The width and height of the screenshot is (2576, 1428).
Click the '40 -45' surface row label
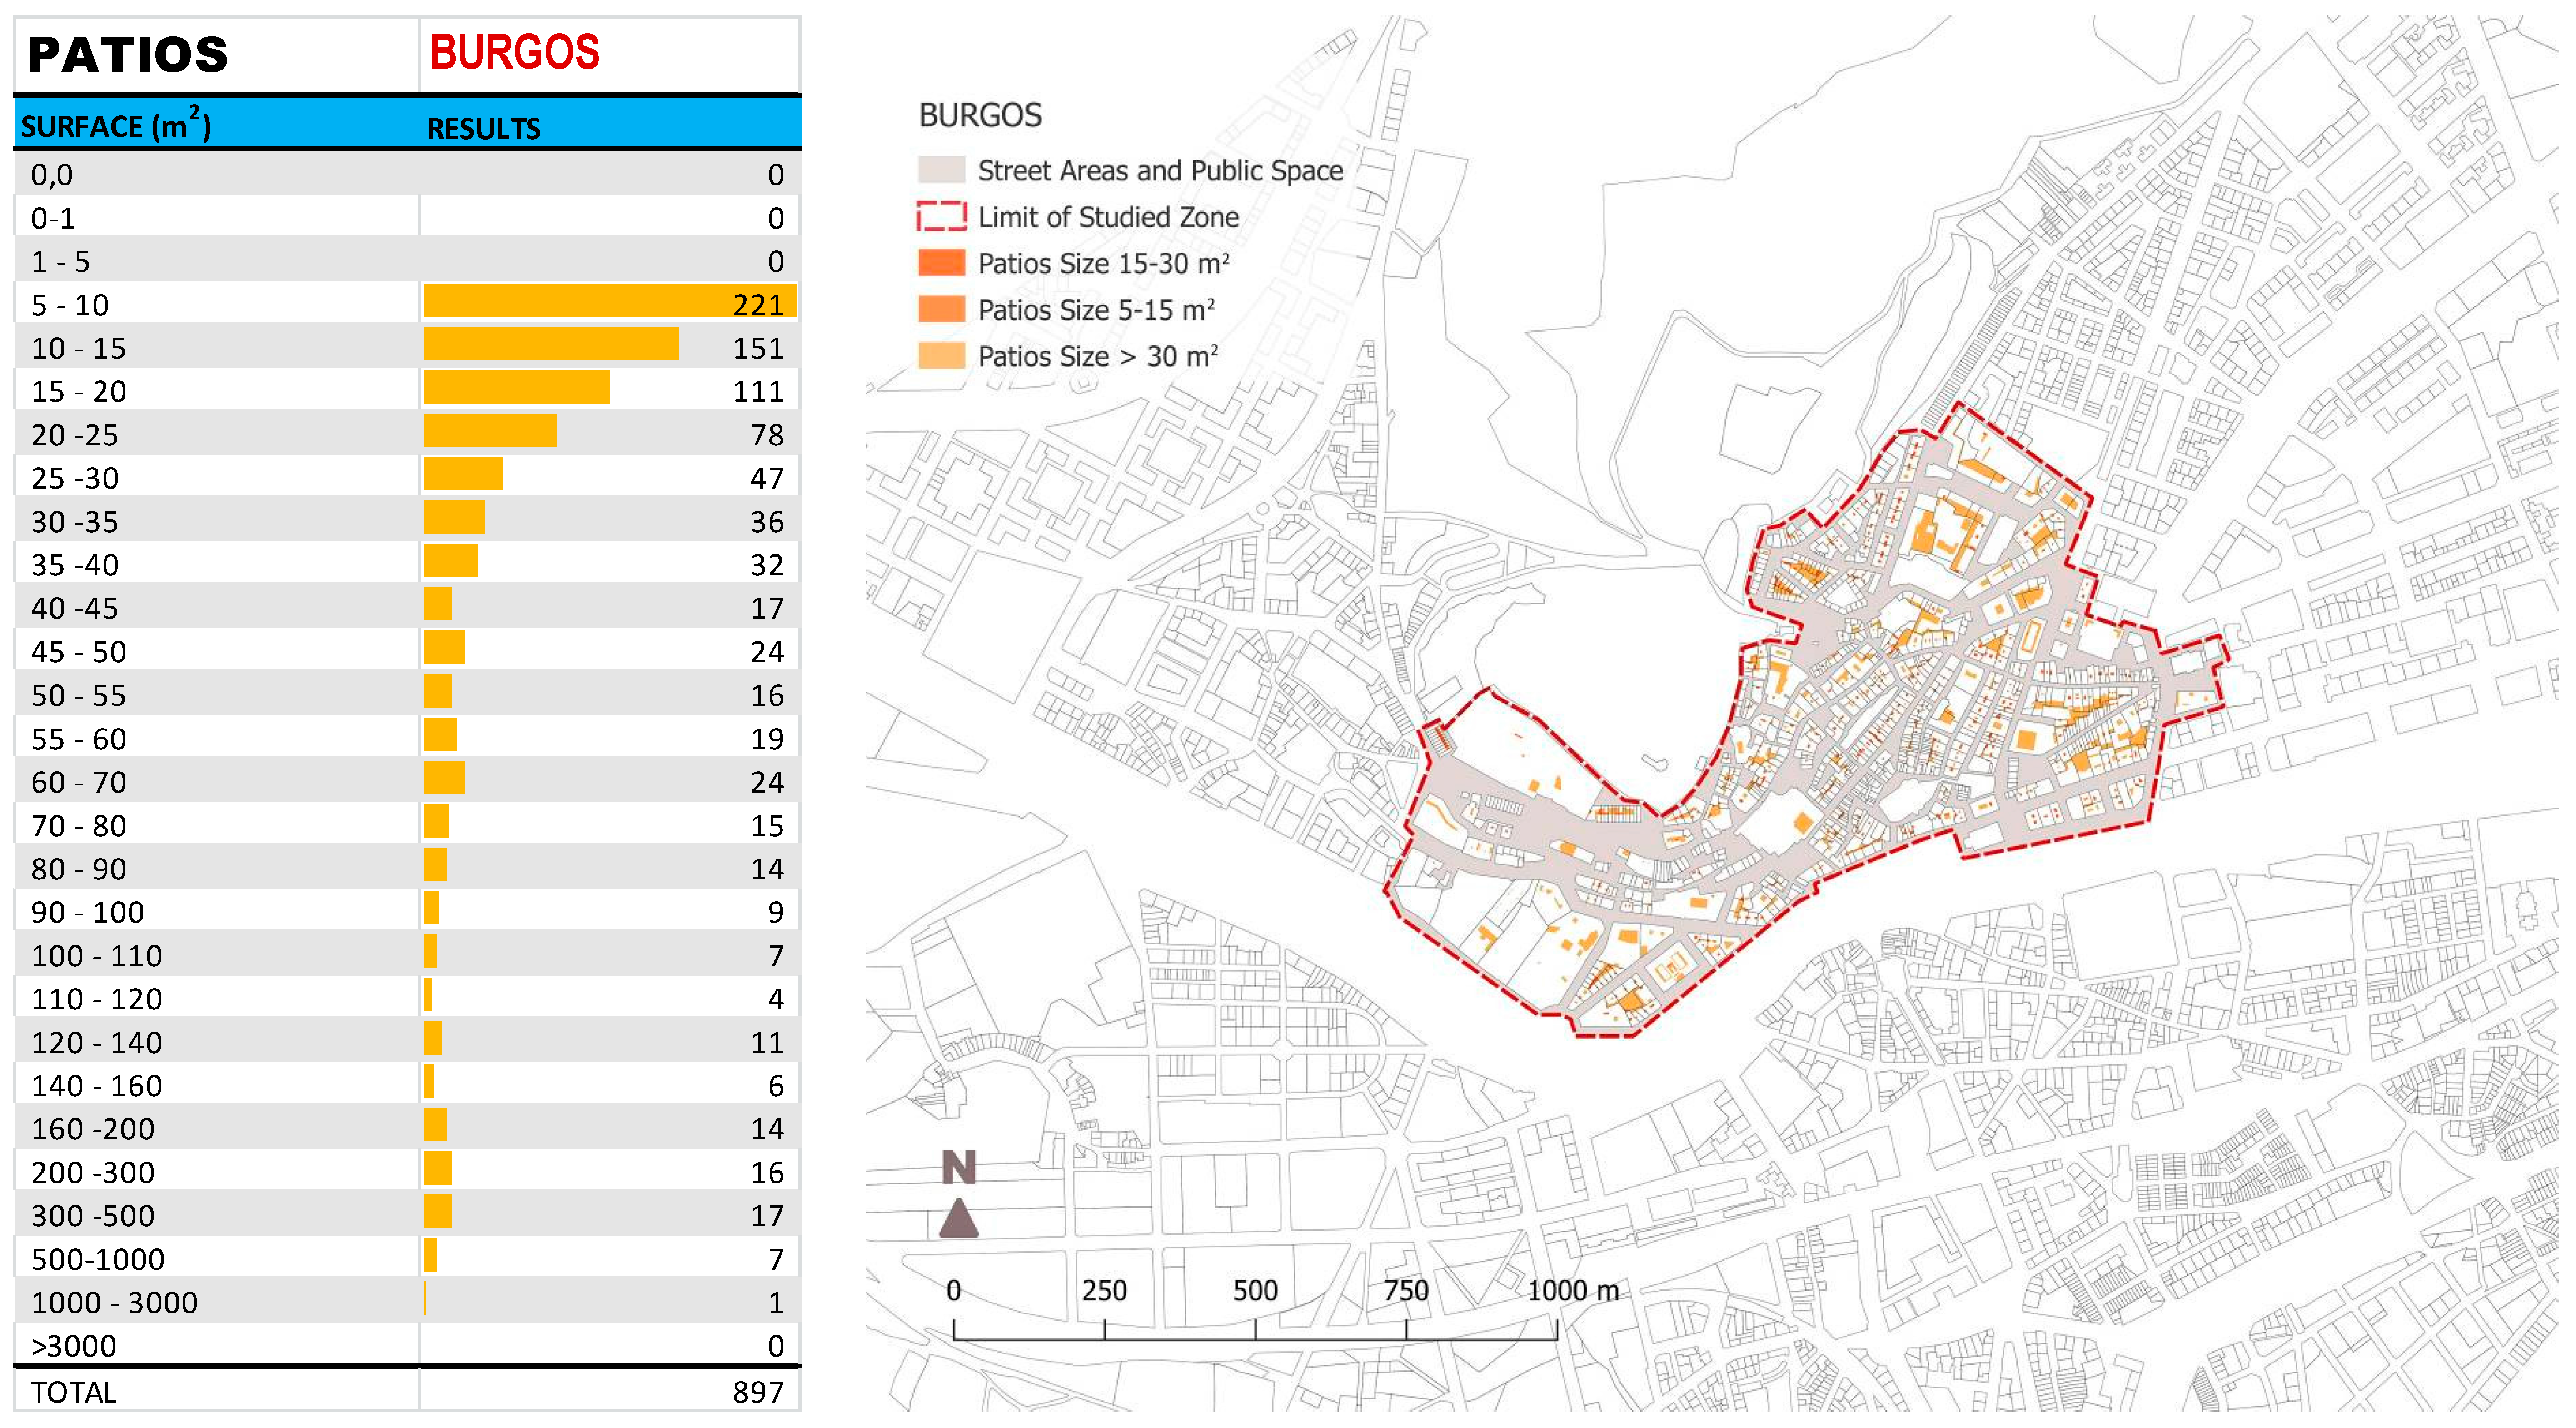(x=74, y=608)
